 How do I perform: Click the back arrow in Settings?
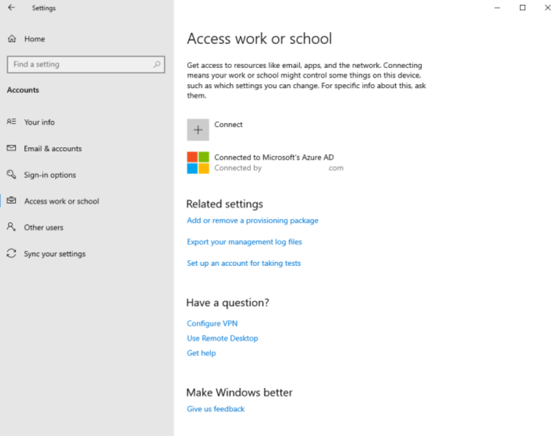(x=11, y=8)
